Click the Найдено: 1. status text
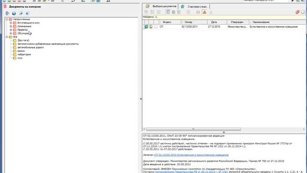This screenshot has height=173, width=307. [x=150, y=17]
